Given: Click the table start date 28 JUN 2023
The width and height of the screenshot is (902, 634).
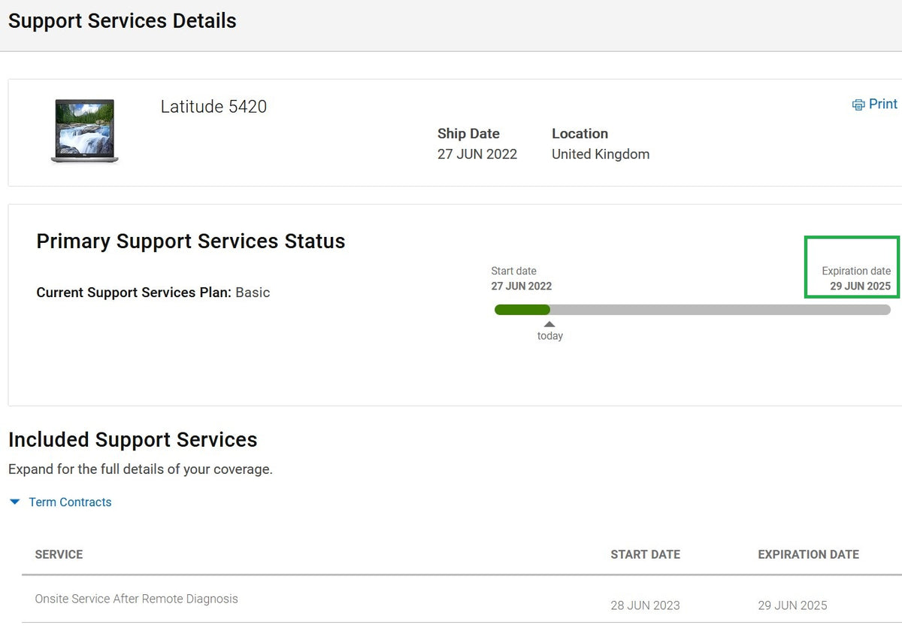Looking at the screenshot, I should [645, 605].
